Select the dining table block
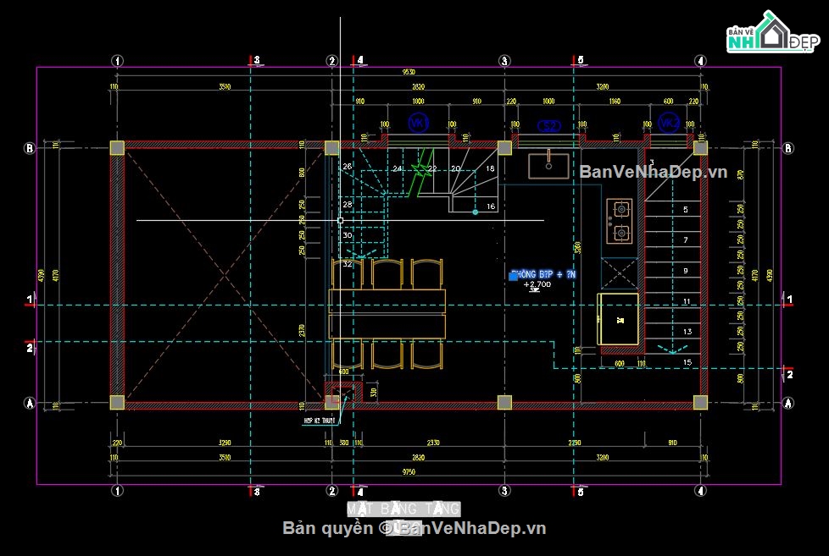Image resolution: width=829 pixels, height=556 pixels. point(387,313)
